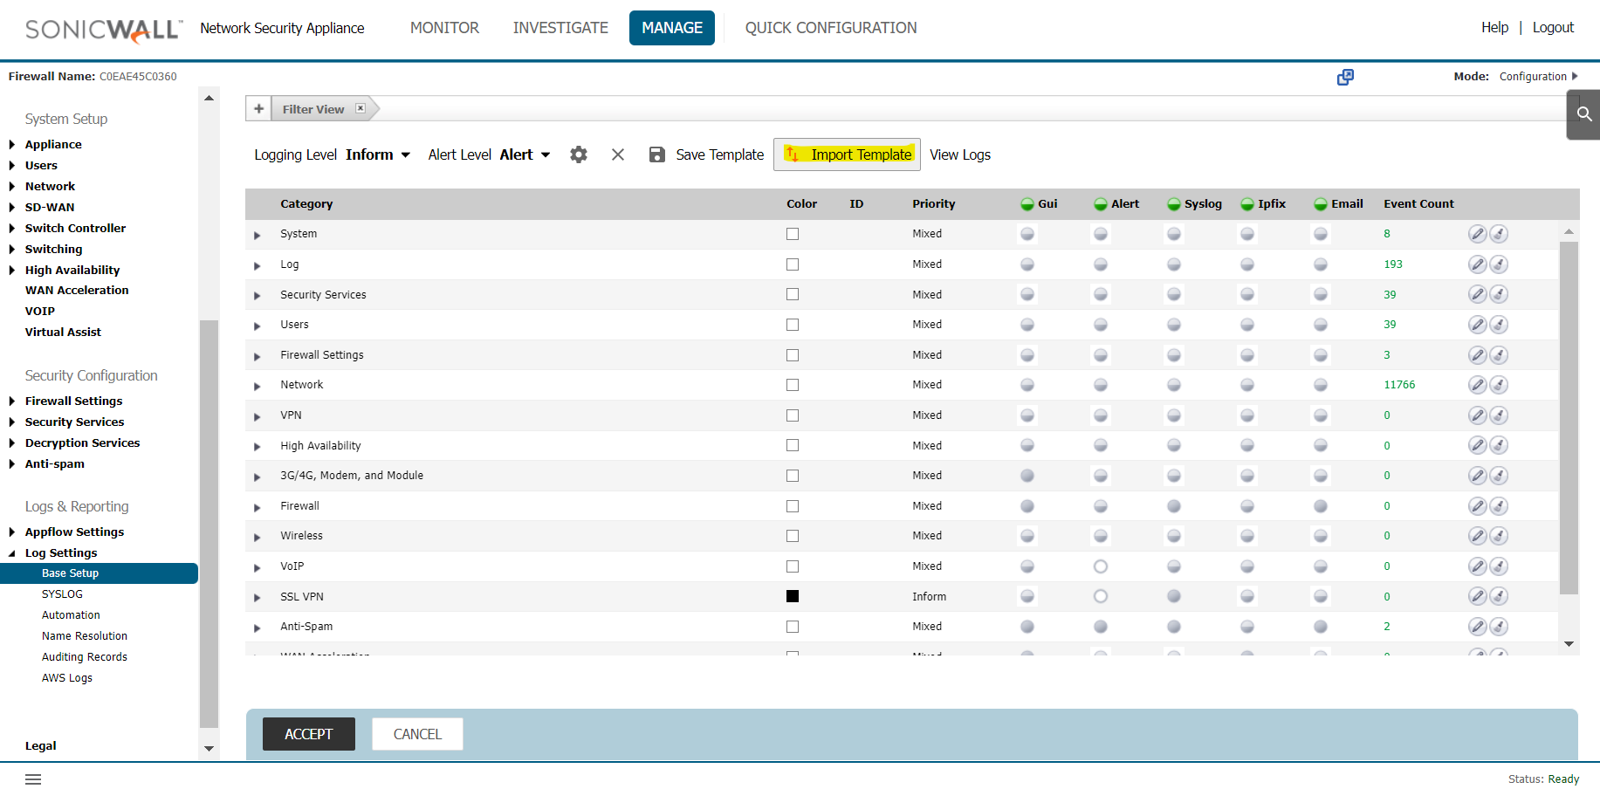Close the Filter View tab with its X
Screen dimensions: 1600x789
pos(360,108)
